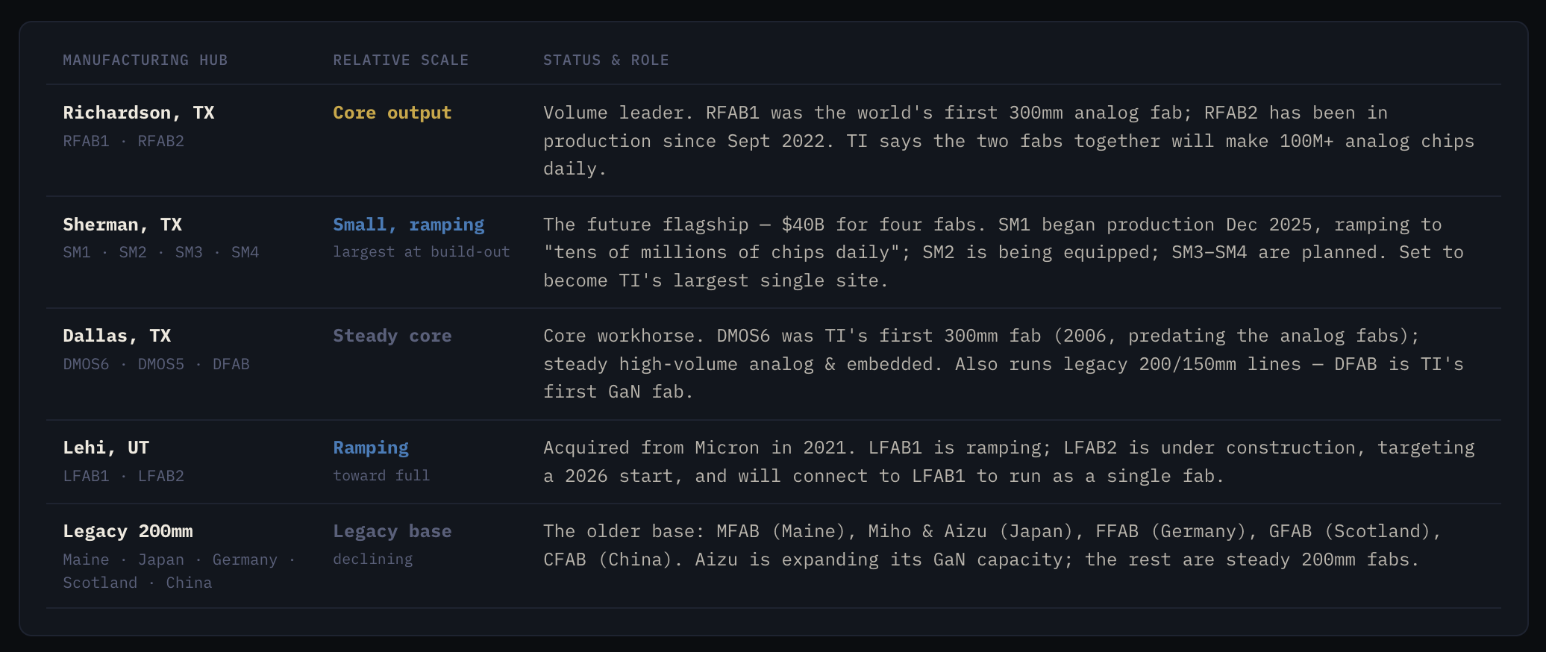The image size is (1546, 652).
Task: Select the Legacy 200mm hub name
Action: pos(128,531)
